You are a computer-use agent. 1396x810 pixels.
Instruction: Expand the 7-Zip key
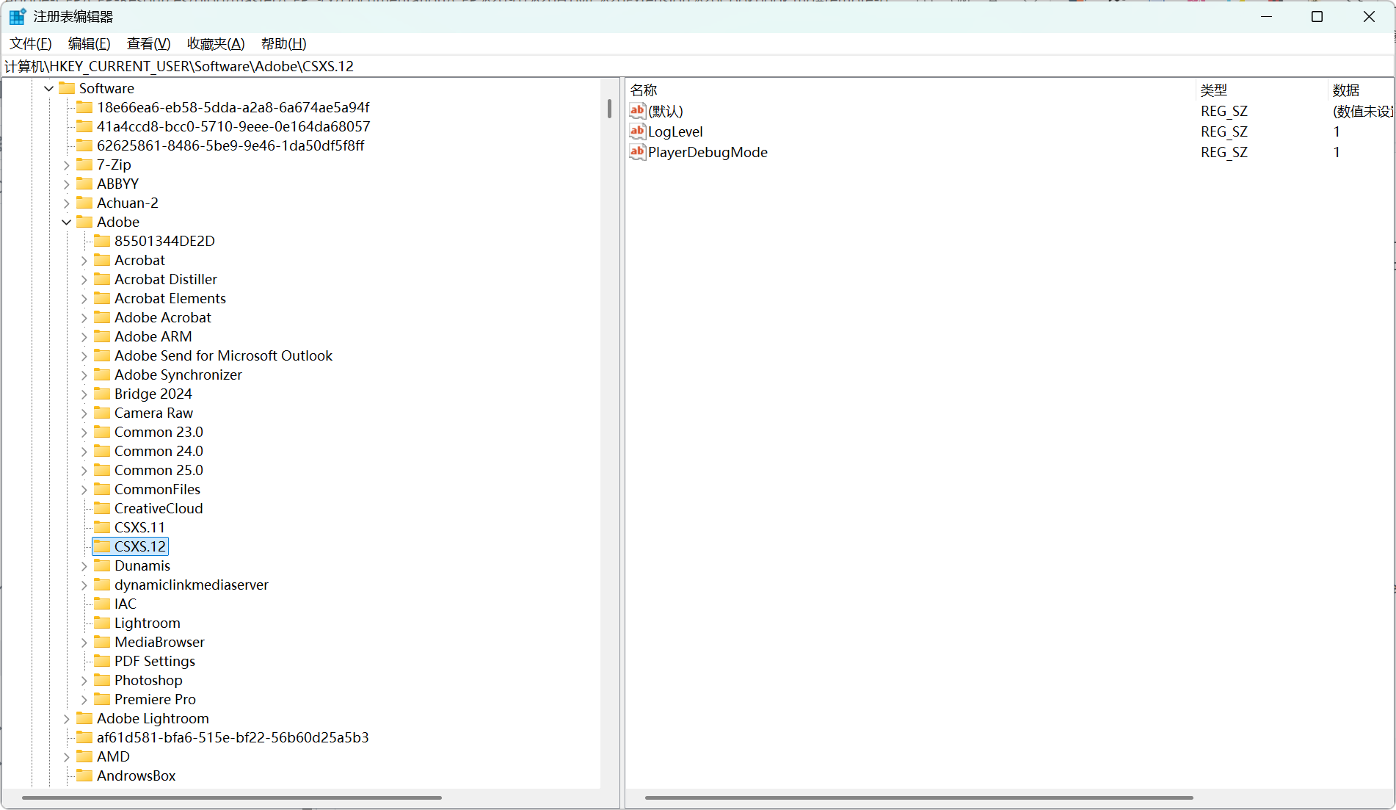67,164
